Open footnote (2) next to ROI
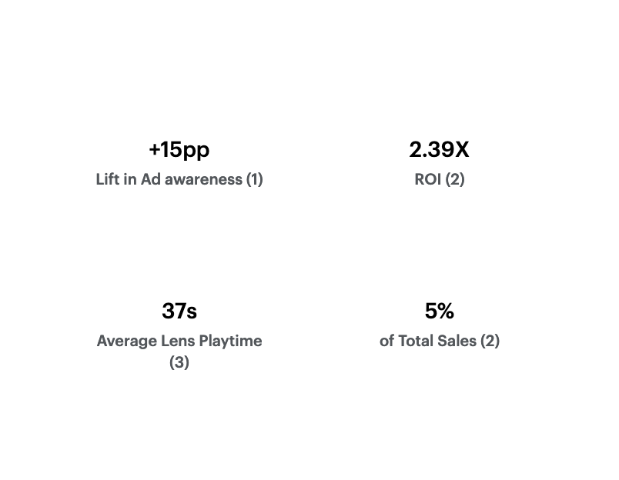This screenshot has height=480, width=619. tap(455, 179)
